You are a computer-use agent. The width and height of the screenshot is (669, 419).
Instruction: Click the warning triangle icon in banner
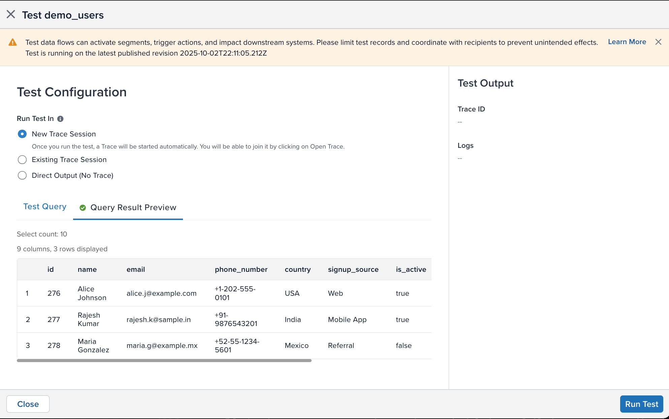pyautogui.click(x=13, y=42)
